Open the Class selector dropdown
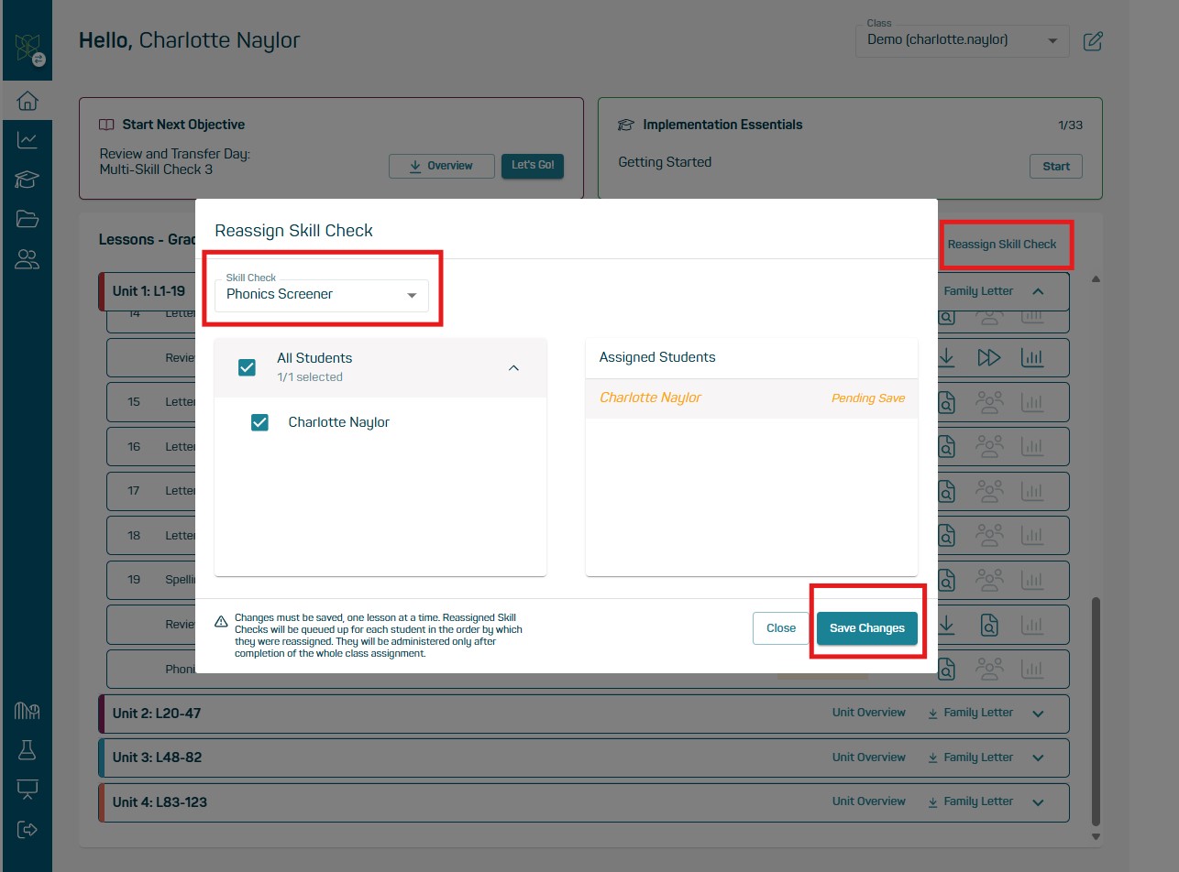 (961, 41)
